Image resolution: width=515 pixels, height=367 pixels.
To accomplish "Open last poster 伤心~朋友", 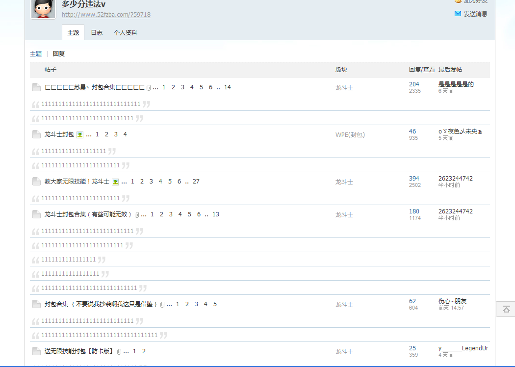I will coord(453,301).
